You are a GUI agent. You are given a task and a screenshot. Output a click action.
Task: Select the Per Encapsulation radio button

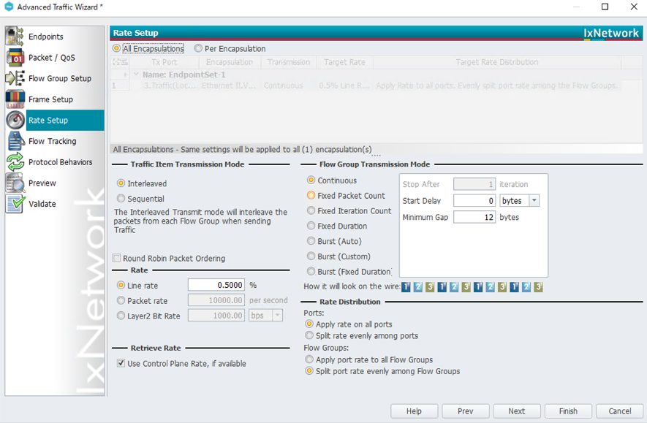[199, 49]
